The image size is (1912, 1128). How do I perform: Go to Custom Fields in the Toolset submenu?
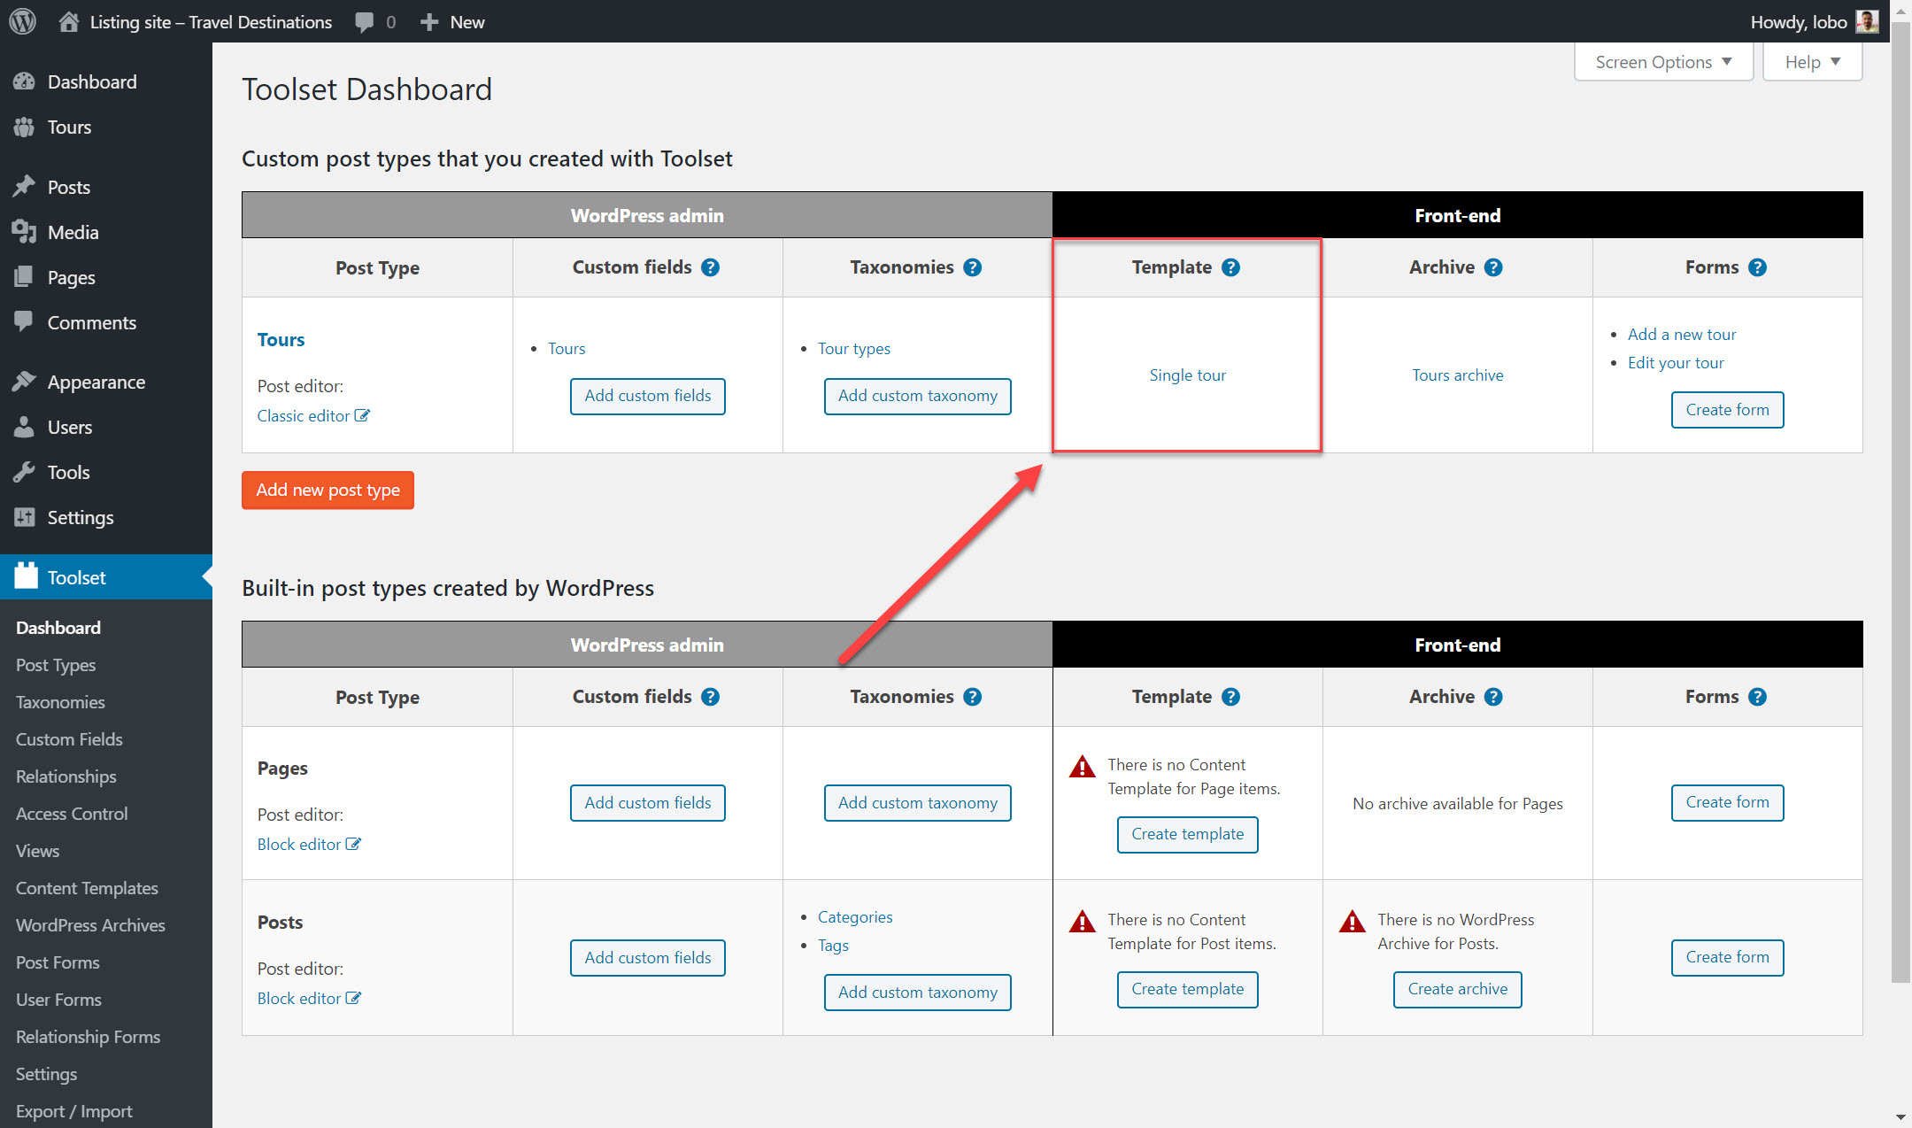coord(69,739)
